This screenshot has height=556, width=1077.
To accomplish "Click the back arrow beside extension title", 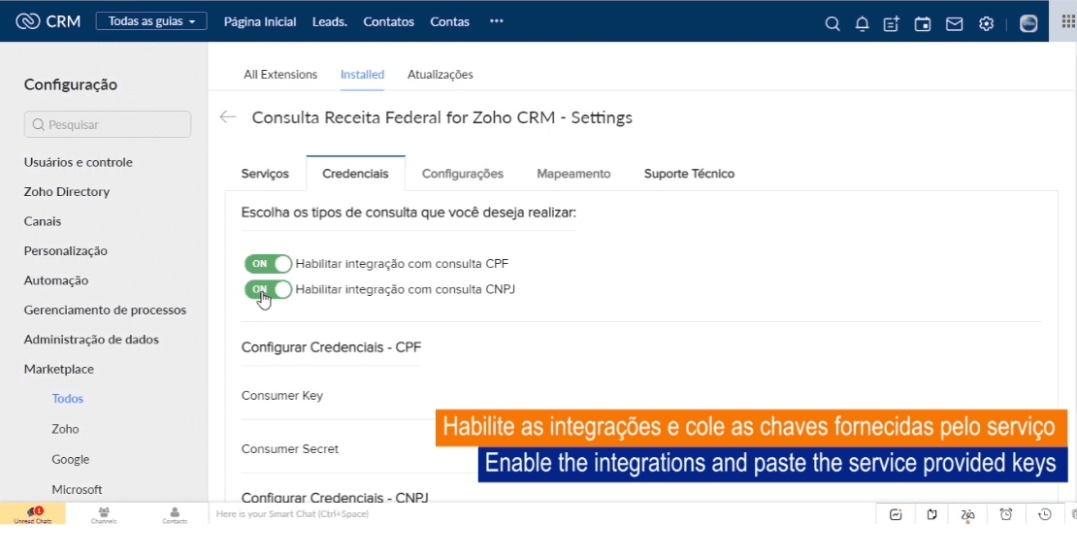I will click(228, 117).
